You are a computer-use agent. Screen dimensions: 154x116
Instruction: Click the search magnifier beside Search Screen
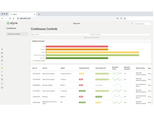point(132,24)
